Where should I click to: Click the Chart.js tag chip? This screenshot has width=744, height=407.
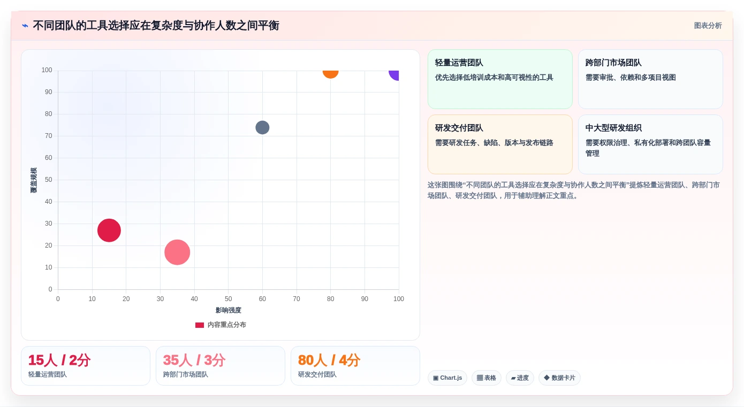pos(447,378)
